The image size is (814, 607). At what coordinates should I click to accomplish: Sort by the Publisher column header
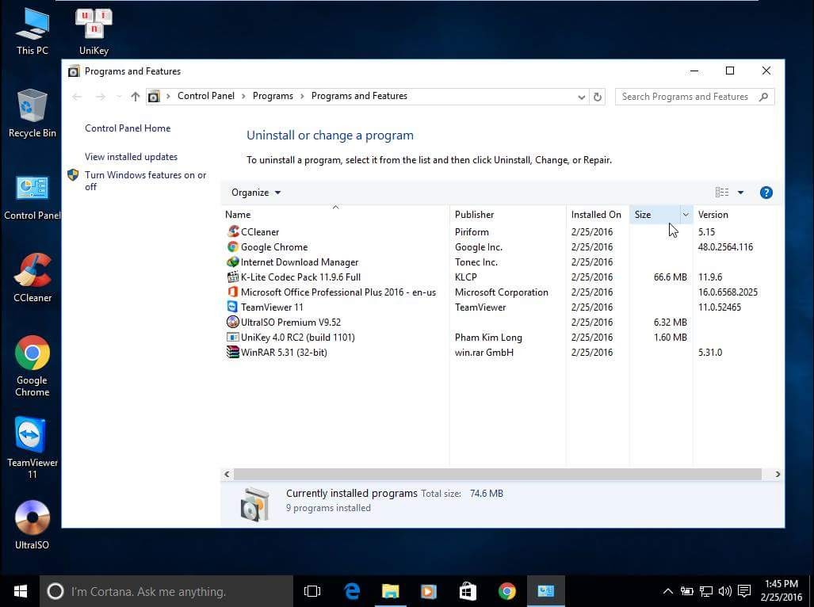(508, 214)
